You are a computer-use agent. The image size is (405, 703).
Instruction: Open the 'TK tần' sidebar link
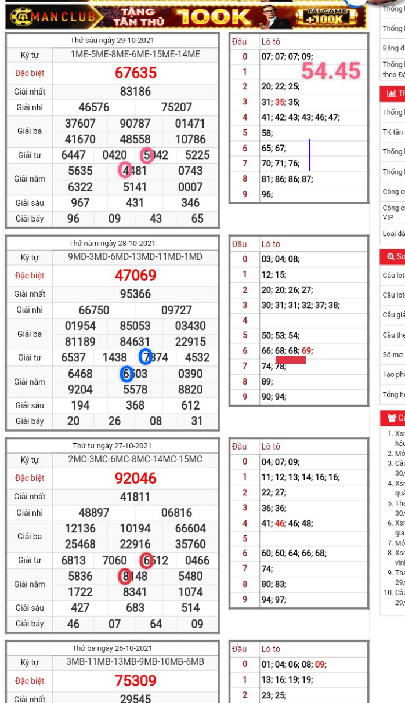click(392, 132)
